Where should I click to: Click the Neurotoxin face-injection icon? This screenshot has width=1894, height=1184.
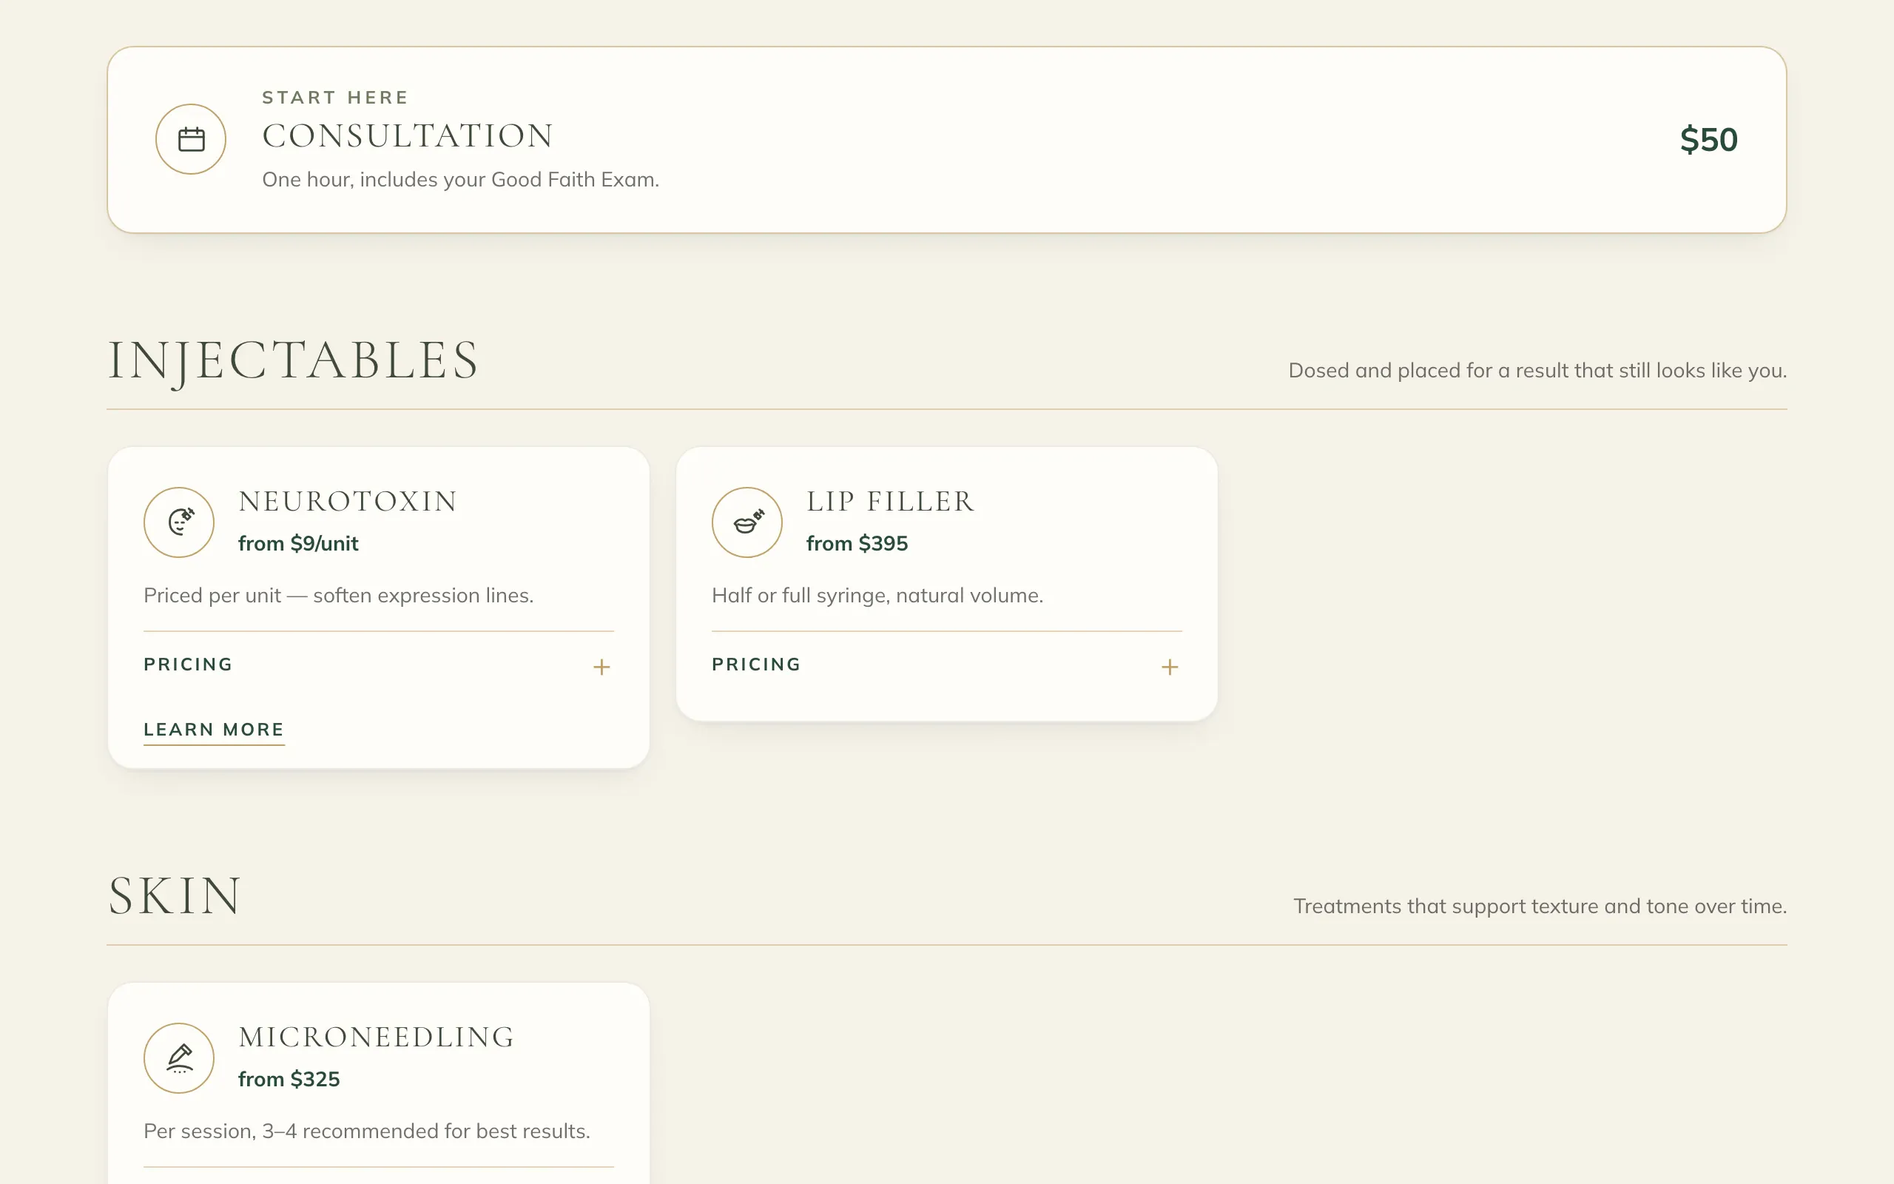(x=179, y=522)
